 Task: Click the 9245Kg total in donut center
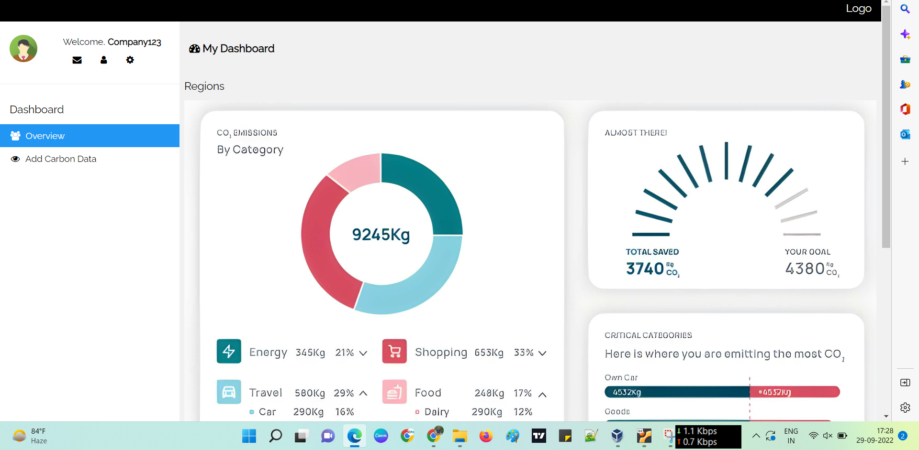381,235
